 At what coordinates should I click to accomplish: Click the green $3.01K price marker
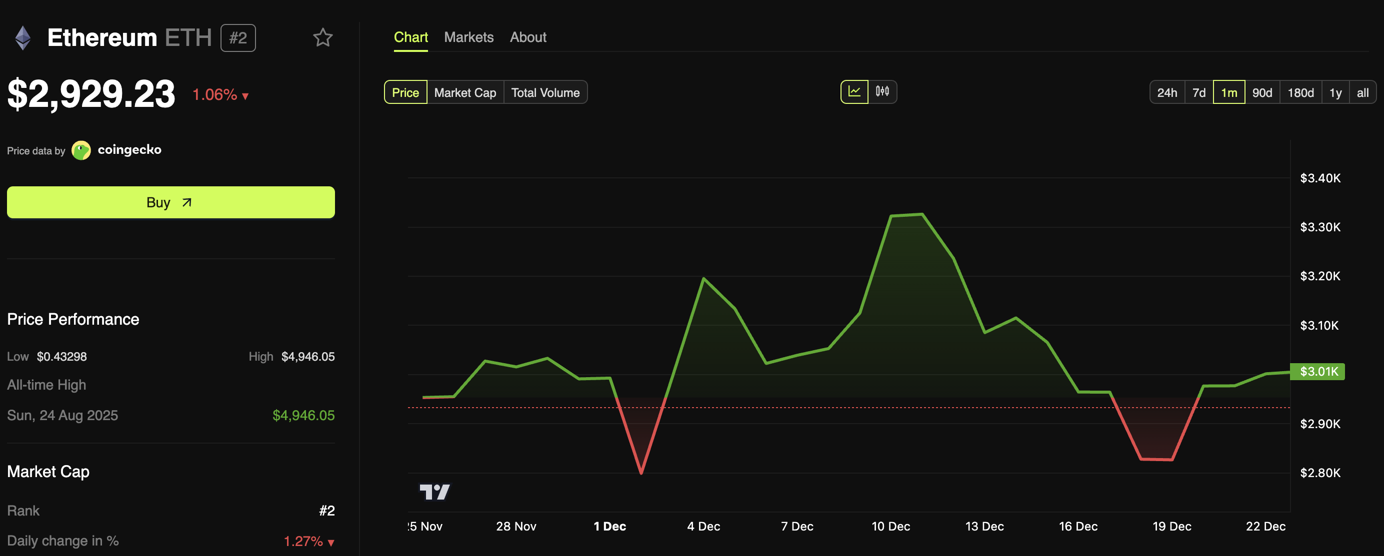point(1318,372)
